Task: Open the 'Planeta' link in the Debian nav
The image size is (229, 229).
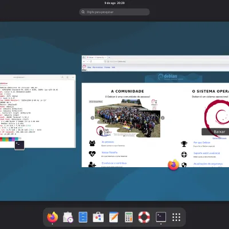Action: point(107,68)
